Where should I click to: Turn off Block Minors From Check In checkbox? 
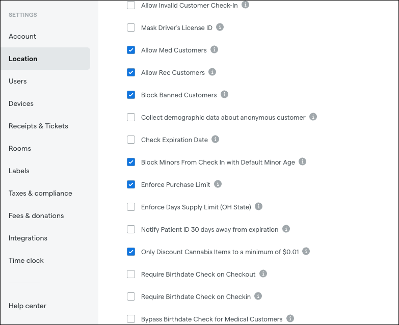coord(131,162)
